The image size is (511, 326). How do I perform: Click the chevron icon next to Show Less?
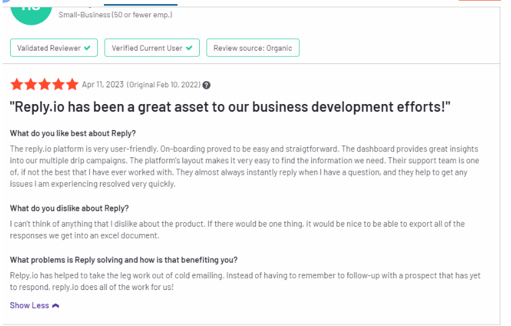[56, 306]
